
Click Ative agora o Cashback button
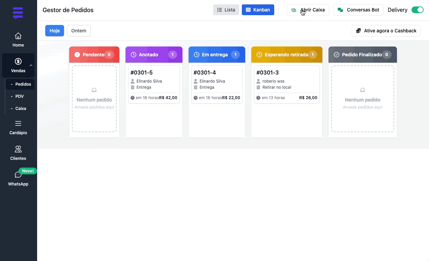[386, 31]
